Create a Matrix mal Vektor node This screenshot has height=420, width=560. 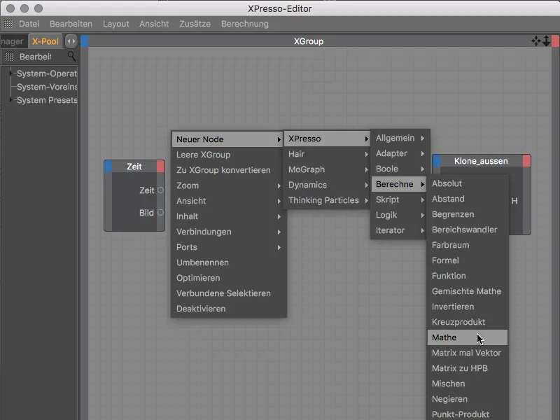tap(467, 353)
